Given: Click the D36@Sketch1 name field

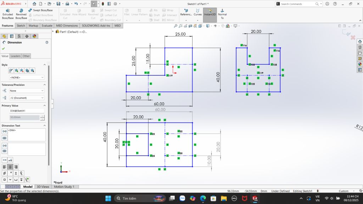Looking at the screenshot, I should tap(27, 111).
